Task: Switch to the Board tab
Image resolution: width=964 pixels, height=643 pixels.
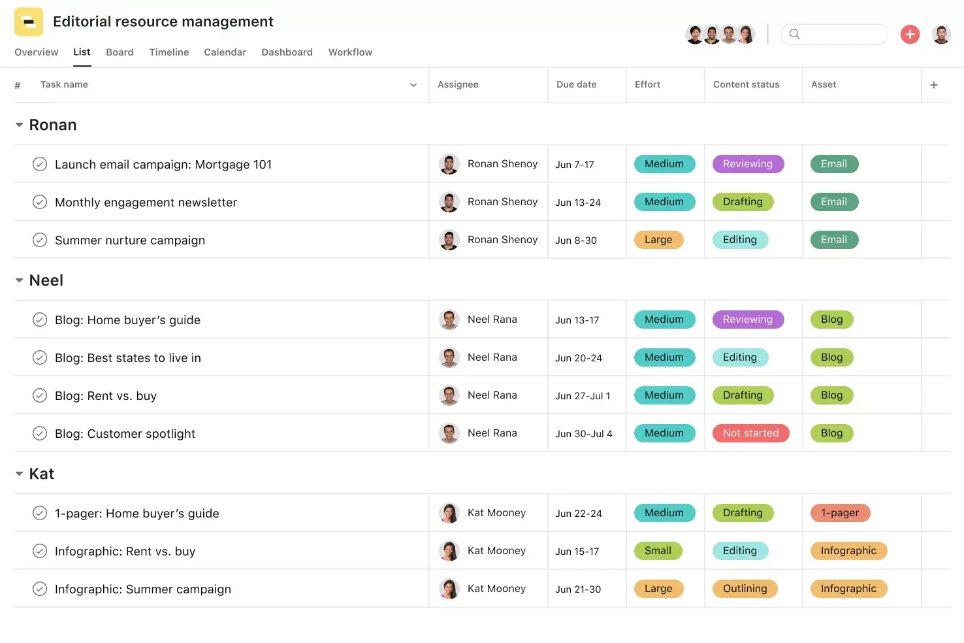Action: [x=120, y=52]
